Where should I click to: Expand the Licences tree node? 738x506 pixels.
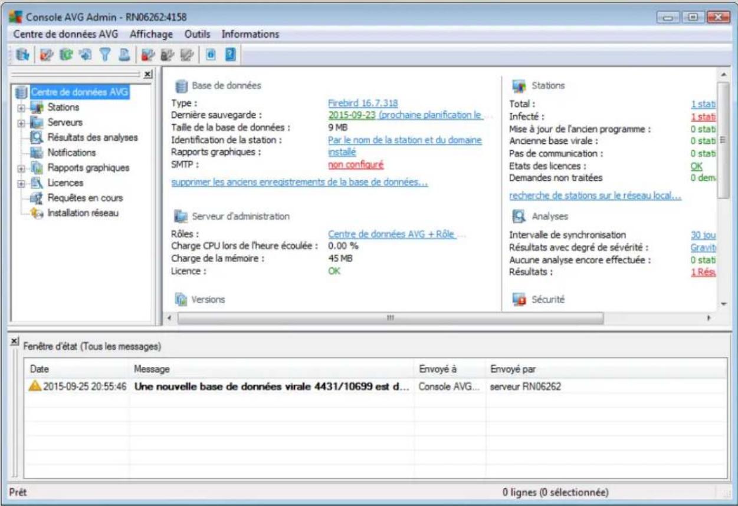click(21, 183)
